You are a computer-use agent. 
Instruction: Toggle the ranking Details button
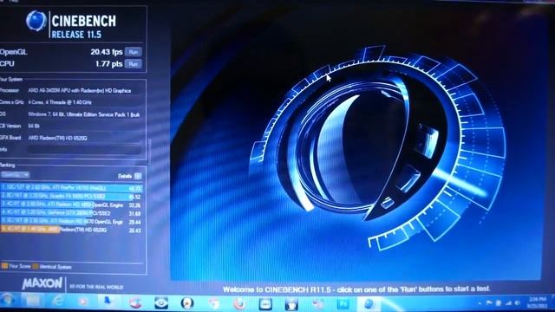click(x=138, y=176)
